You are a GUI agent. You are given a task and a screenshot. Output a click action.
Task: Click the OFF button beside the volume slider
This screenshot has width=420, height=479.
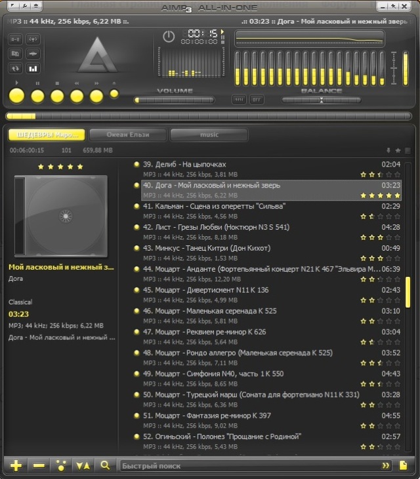coord(257,100)
